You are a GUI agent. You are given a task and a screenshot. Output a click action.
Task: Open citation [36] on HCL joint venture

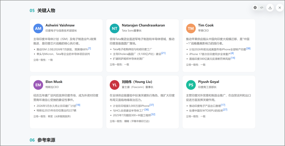(x=146, y=110)
